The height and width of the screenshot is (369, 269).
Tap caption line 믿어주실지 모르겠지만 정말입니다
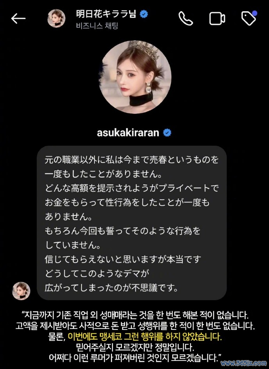135,347
